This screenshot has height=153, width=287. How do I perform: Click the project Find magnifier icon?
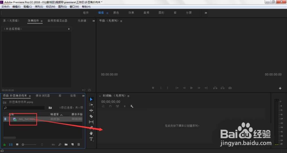coord(60,145)
